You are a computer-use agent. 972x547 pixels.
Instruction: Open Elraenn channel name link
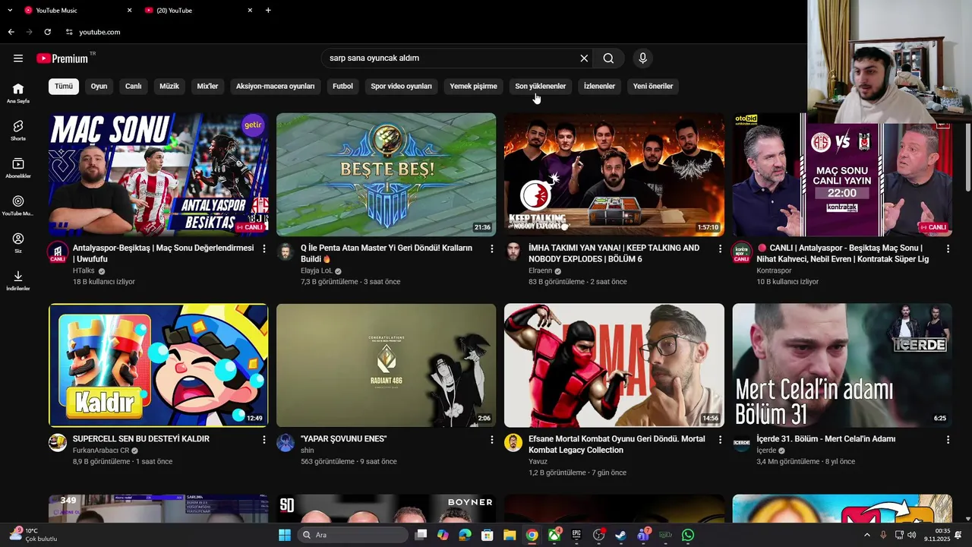click(541, 270)
